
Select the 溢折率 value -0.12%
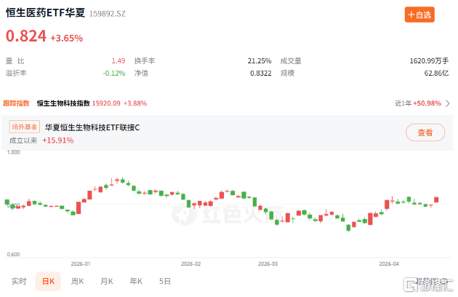(114, 73)
